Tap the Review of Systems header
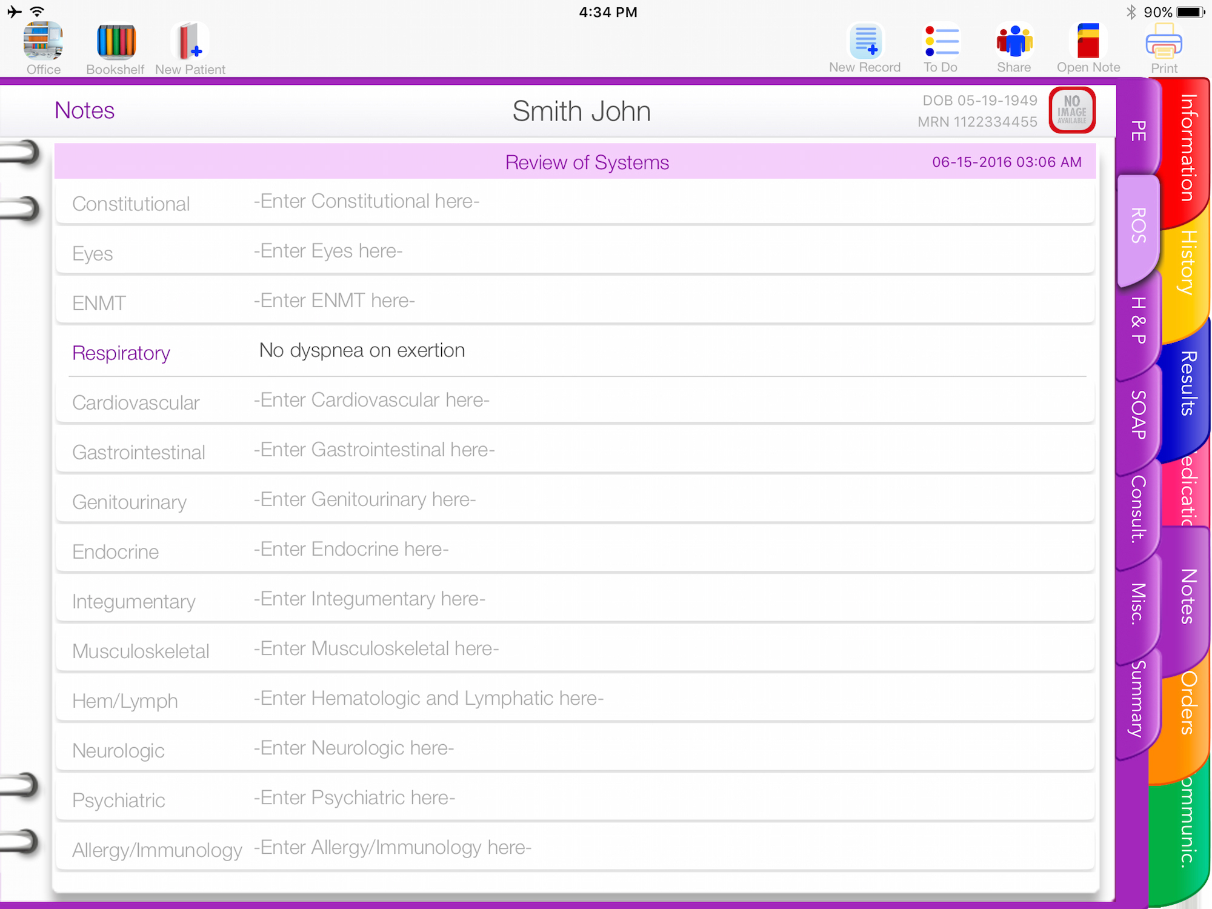 (587, 162)
